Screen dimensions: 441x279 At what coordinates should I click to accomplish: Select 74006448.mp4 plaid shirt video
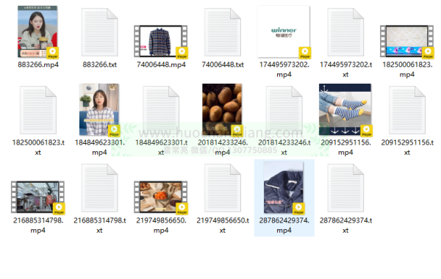[161, 41]
